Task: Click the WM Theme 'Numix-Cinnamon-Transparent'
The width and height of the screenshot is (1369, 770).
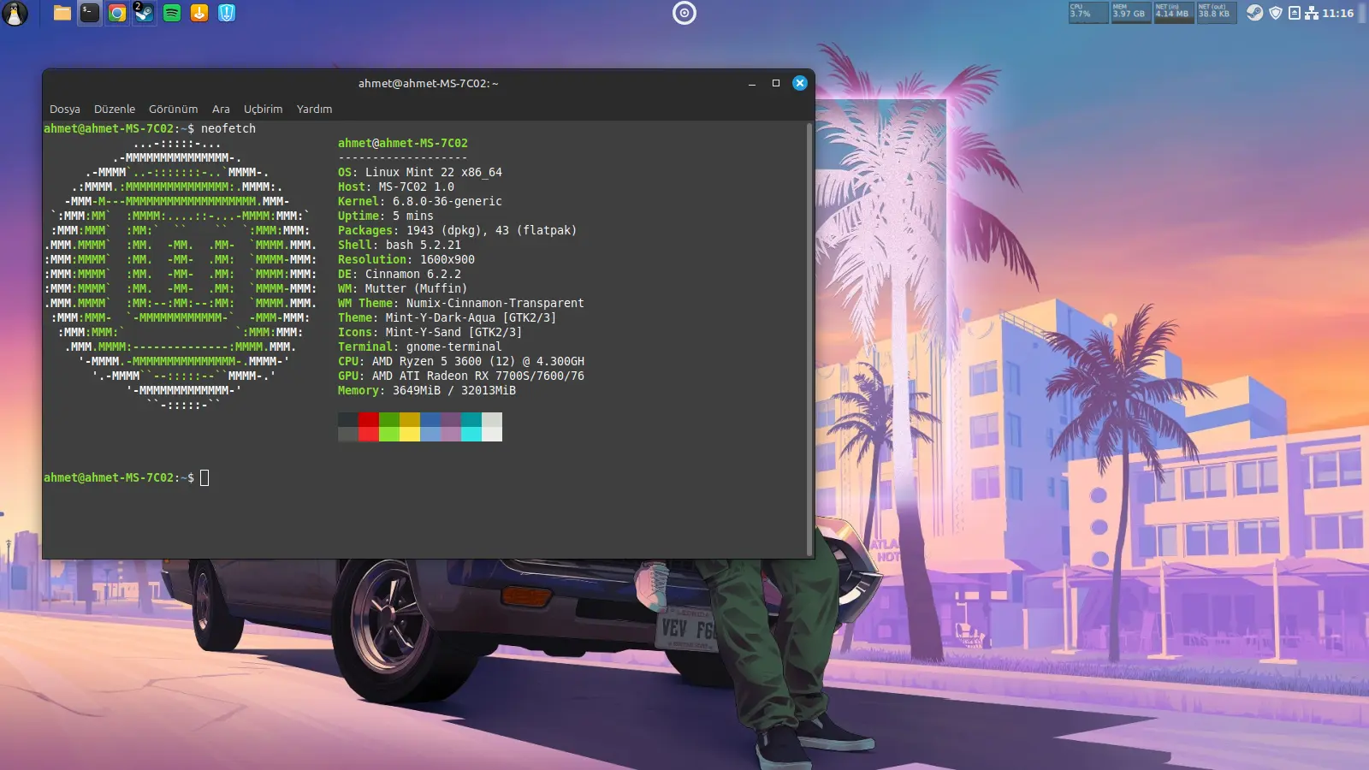Action: [495, 303]
